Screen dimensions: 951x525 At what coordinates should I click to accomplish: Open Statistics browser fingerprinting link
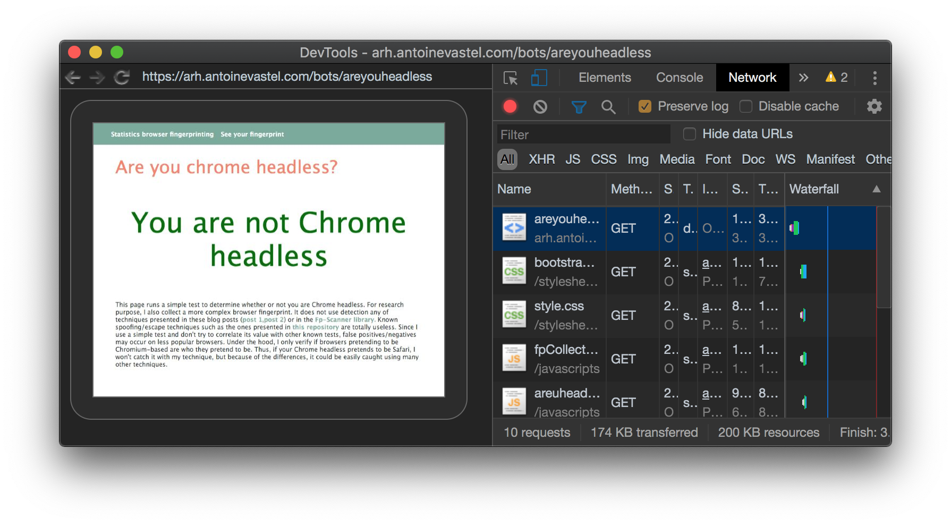point(162,134)
